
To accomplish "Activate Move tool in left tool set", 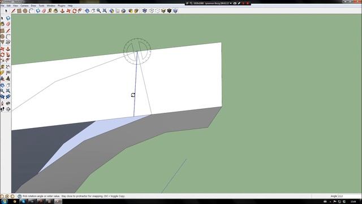I will (2, 49).
